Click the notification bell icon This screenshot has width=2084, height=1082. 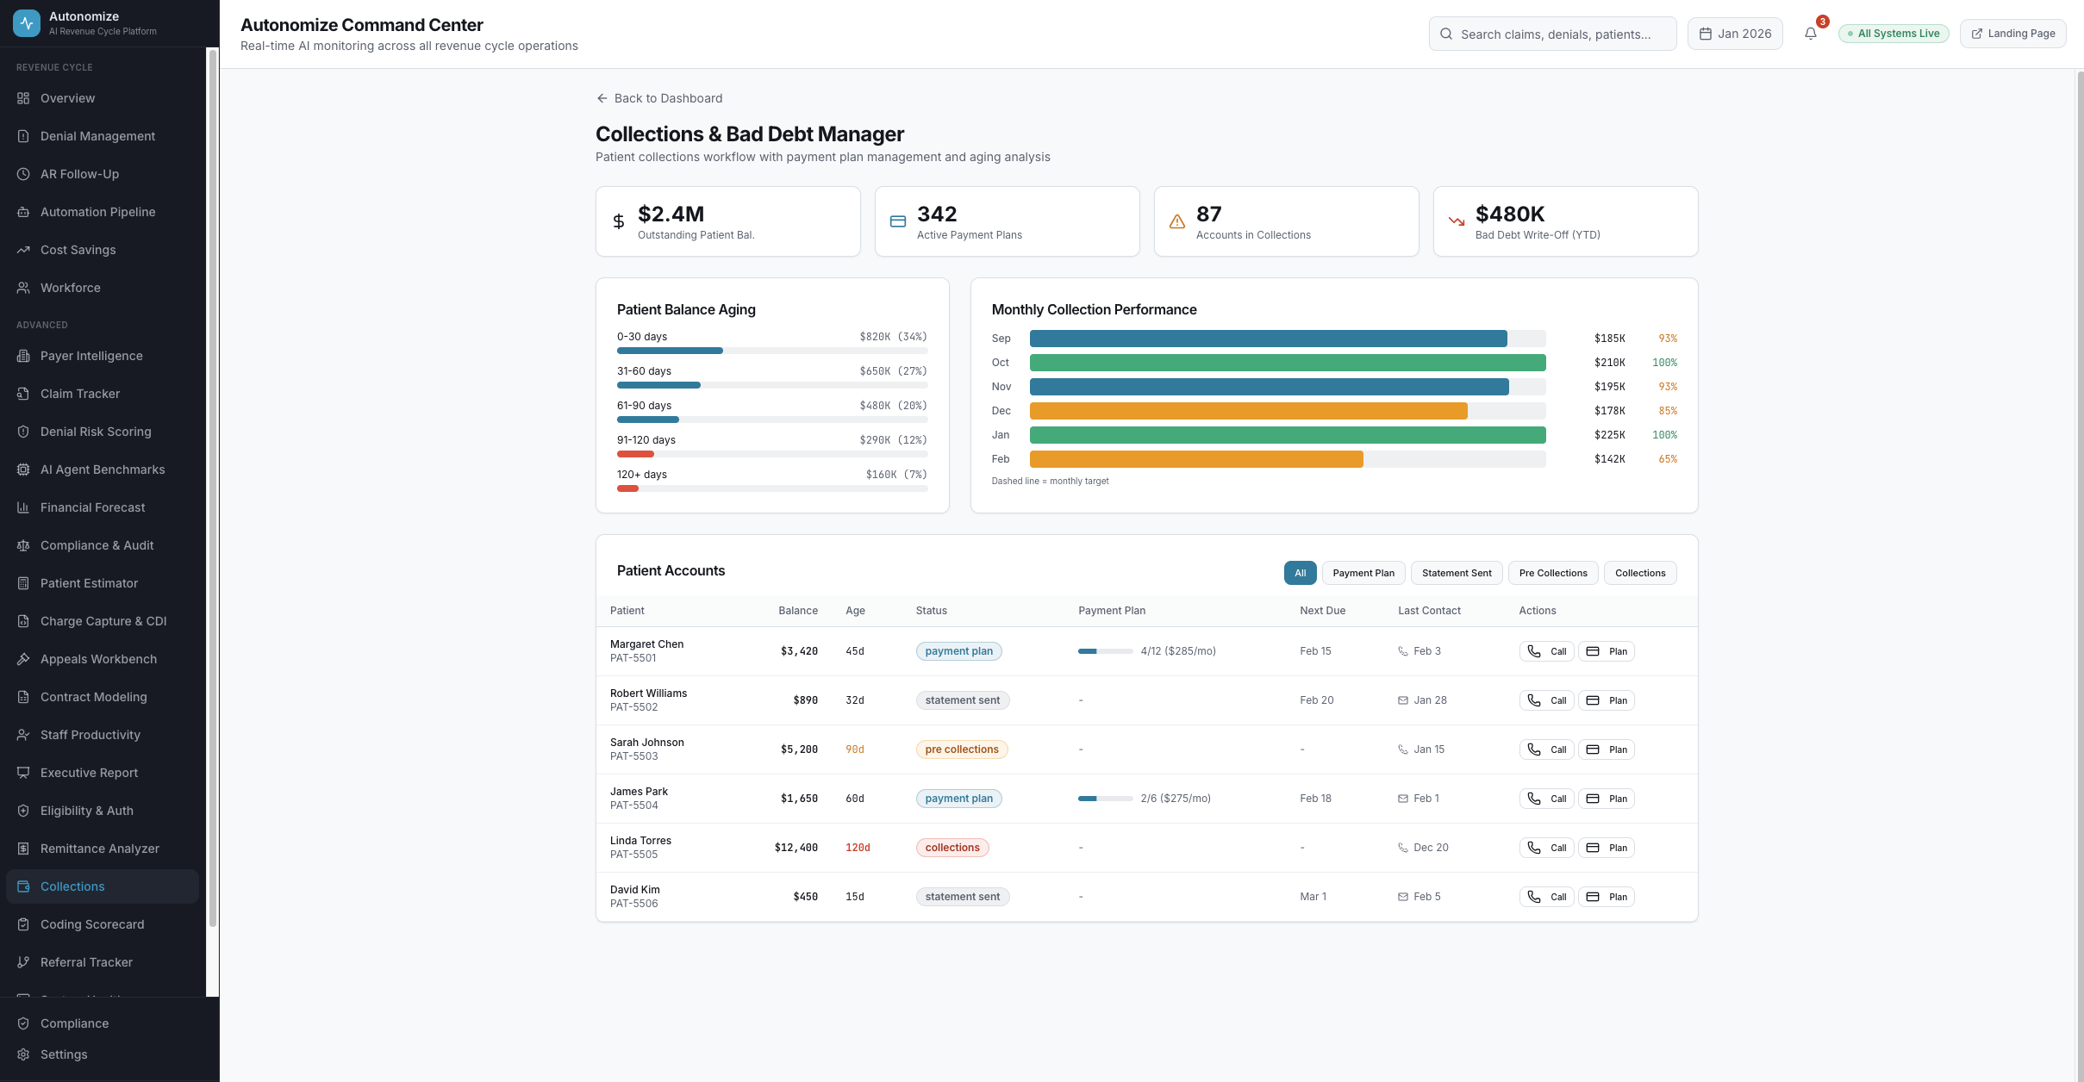click(x=1810, y=34)
